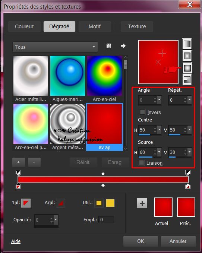This screenshot has width=202, height=253.
Task: Toggle the Liaison checkbox
Action: click(142, 162)
